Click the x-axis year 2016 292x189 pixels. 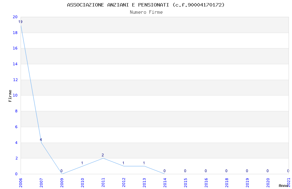point(206,183)
